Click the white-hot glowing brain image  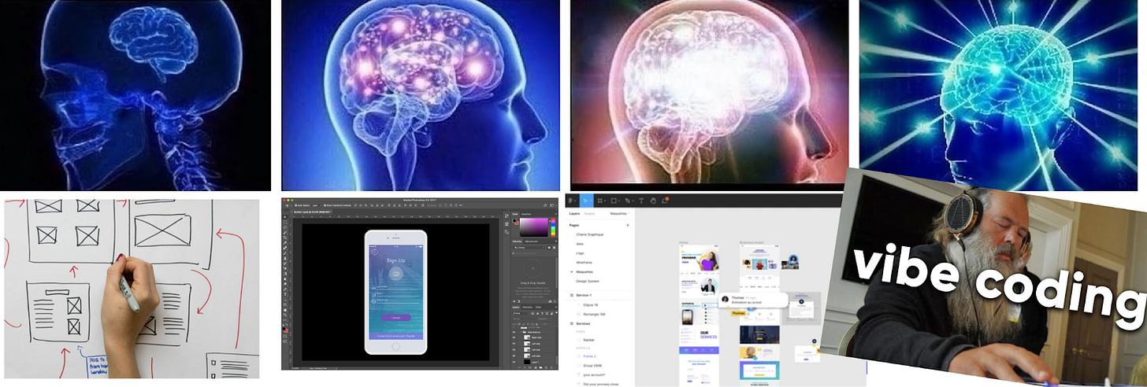709,95
